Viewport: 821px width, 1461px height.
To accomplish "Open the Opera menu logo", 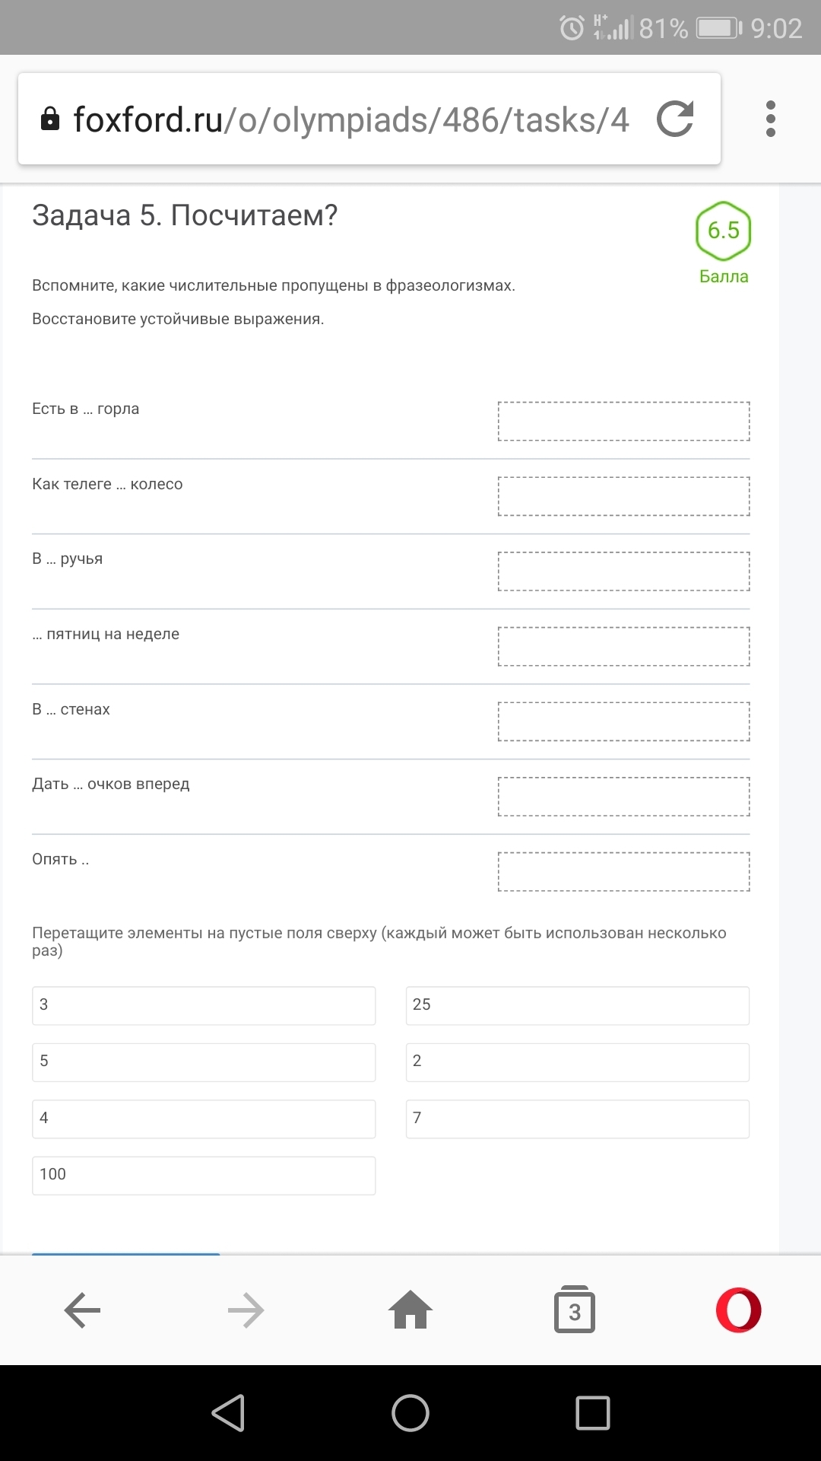I will click(x=738, y=1310).
